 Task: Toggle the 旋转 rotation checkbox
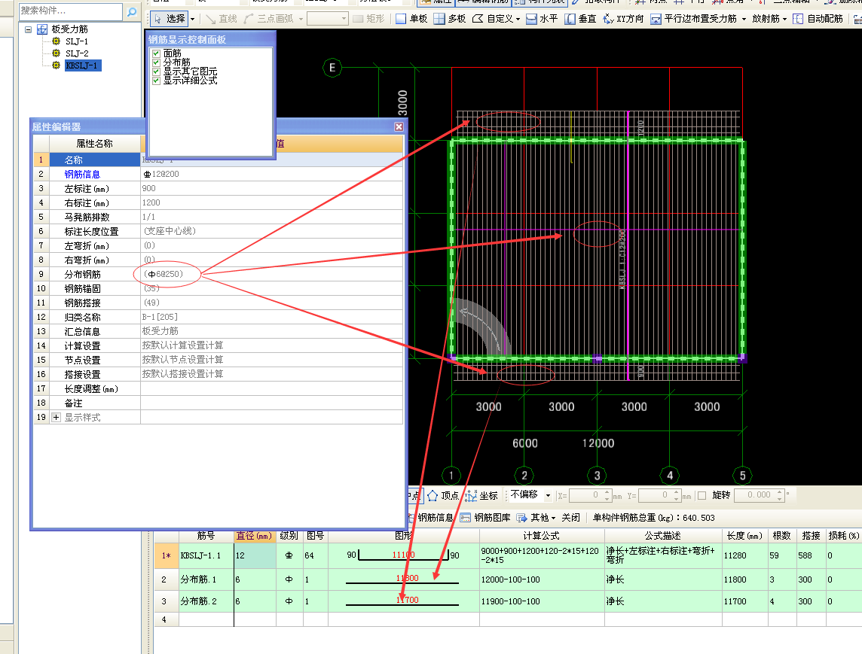(702, 496)
